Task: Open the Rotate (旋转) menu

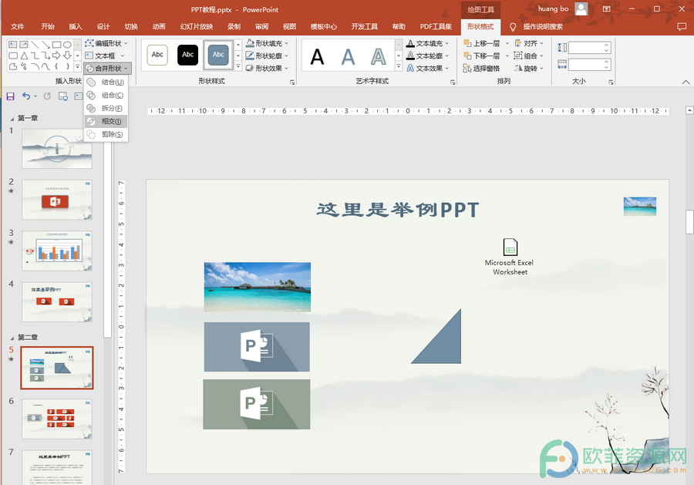Action: 529,68
